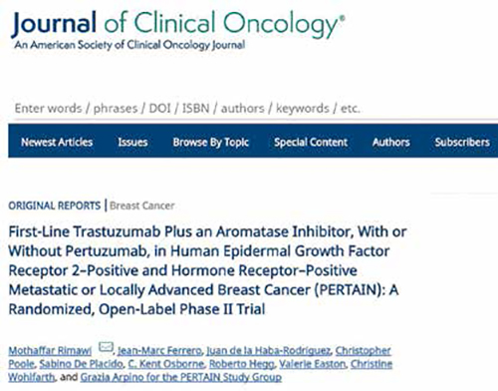The width and height of the screenshot is (498, 391).
Task: Open author link C. Kent Osborne
Action: tap(166, 364)
